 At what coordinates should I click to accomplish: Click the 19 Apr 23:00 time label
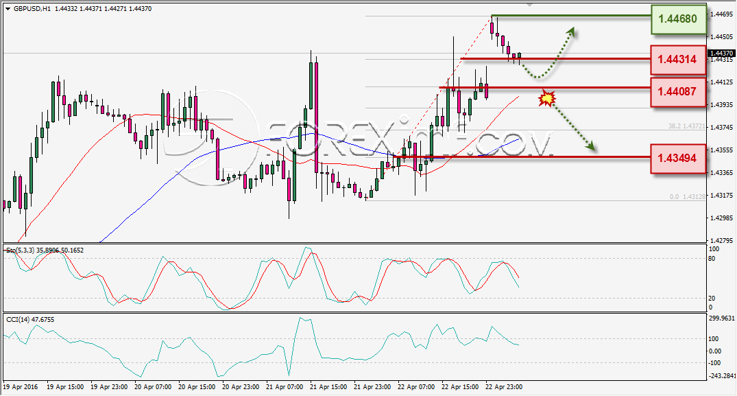(x=109, y=386)
